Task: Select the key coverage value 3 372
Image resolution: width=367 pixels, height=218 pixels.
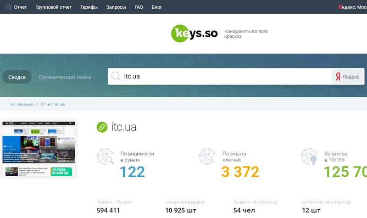Action: (x=240, y=172)
